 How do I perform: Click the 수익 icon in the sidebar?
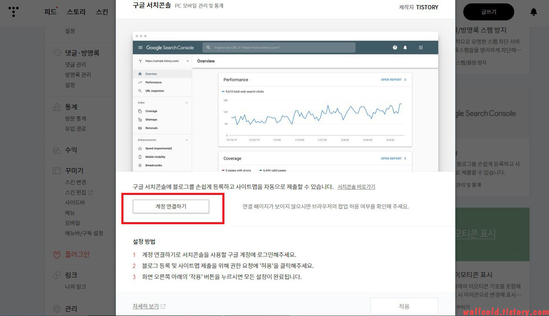point(56,150)
